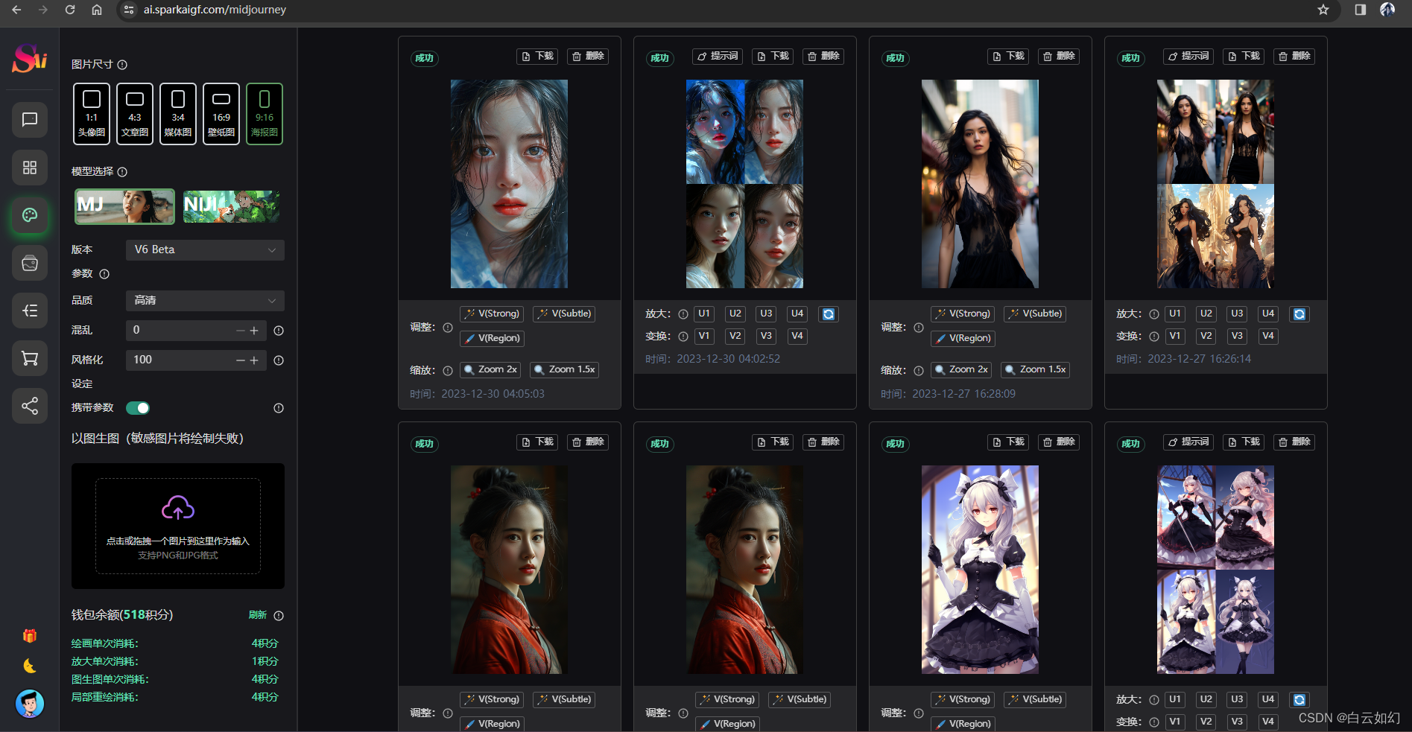The image size is (1412, 732).
Task: Open the anime maid girl thumbnail
Action: click(980, 570)
